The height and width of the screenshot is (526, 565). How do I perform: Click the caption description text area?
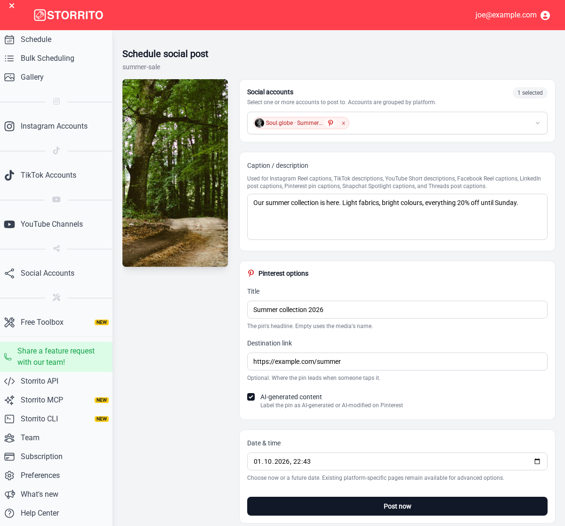[397, 217]
